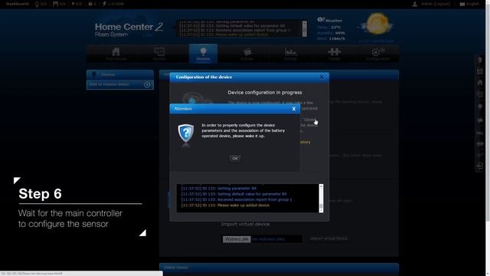Click the bulb icon in right sidebar

[480, 107]
